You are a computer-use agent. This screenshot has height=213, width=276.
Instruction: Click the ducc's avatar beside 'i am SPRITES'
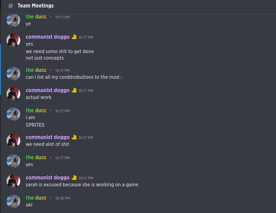(13, 114)
